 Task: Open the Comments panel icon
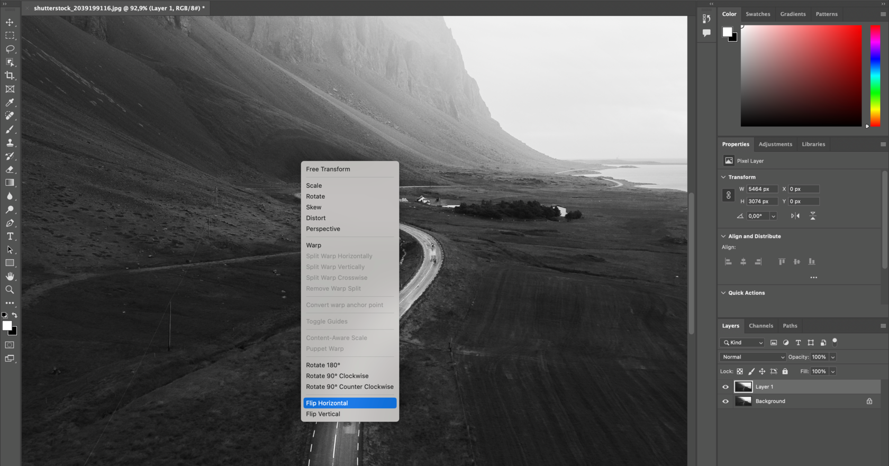pyautogui.click(x=706, y=33)
